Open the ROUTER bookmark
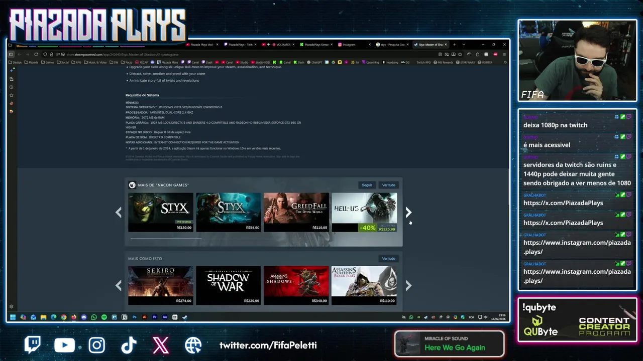The height and width of the screenshot is (361, 643). 485,62
